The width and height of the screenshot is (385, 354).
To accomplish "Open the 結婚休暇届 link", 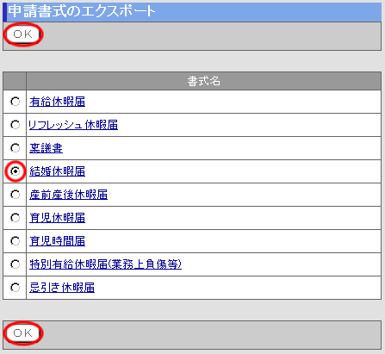I will pyautogui.click(x=57, y=171).
